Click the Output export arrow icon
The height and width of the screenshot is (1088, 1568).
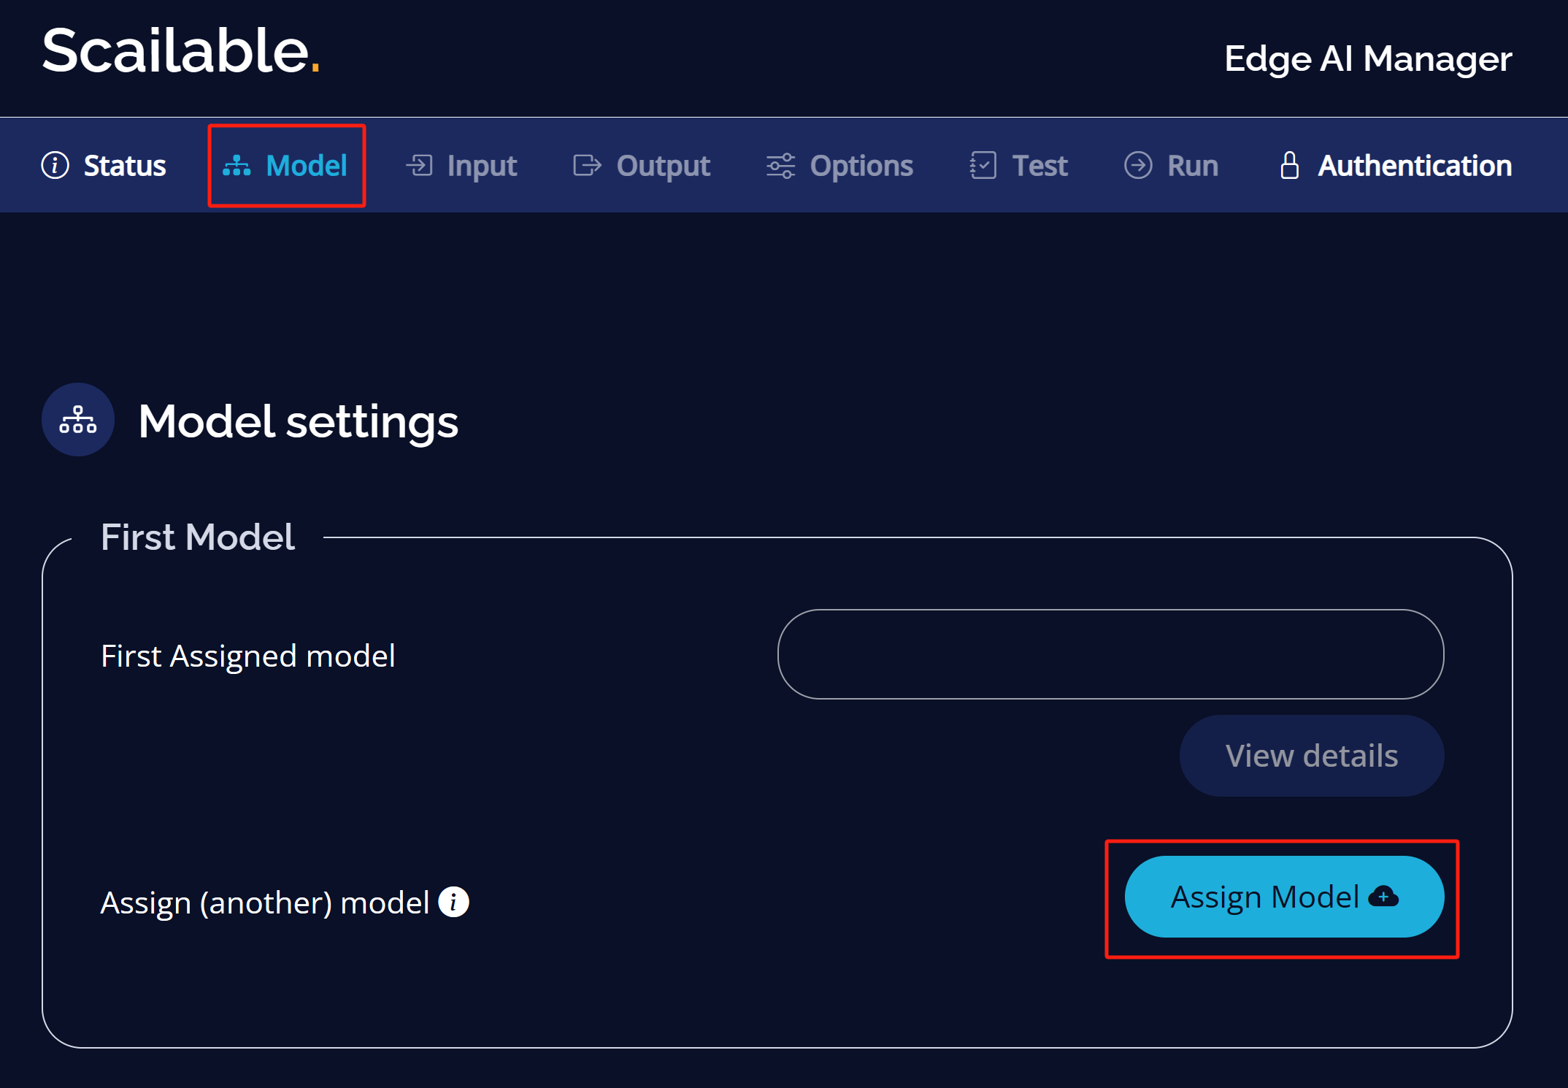click(x=587, y=166)
